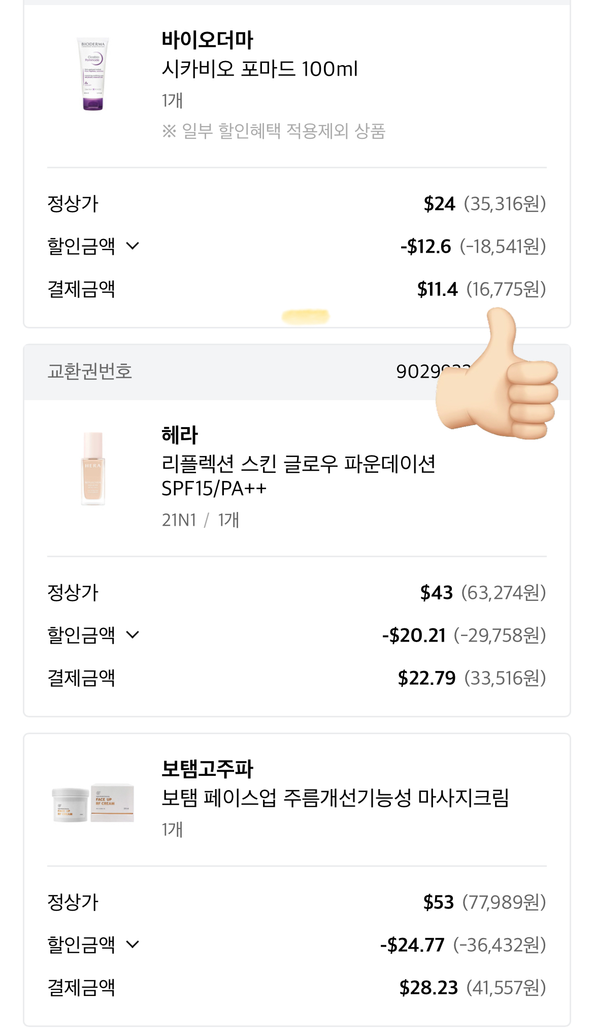Open the Hera foundation bottle image
594x1028 pixels.
tap(93, 468)
